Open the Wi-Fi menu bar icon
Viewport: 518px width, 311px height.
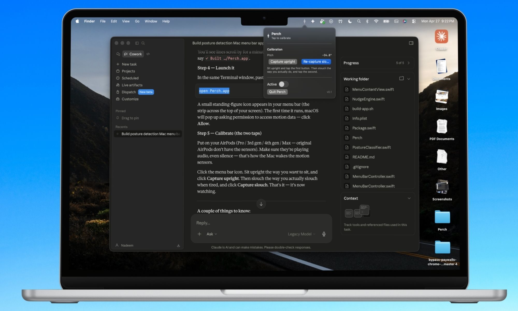pos(376,21)
